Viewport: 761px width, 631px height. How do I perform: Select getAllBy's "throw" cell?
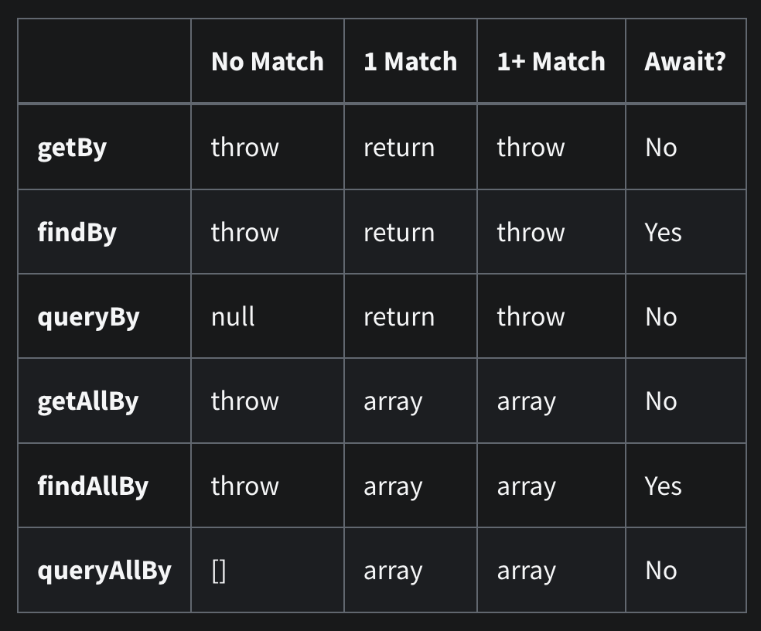tap(244, 401)
